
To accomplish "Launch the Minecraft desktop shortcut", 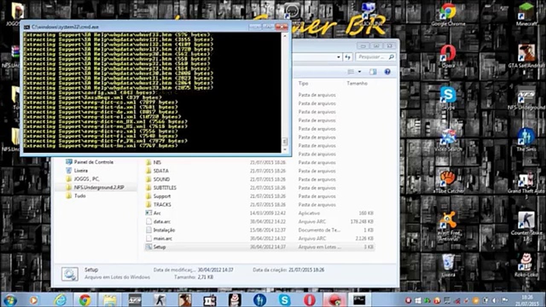I will [526, 15].
